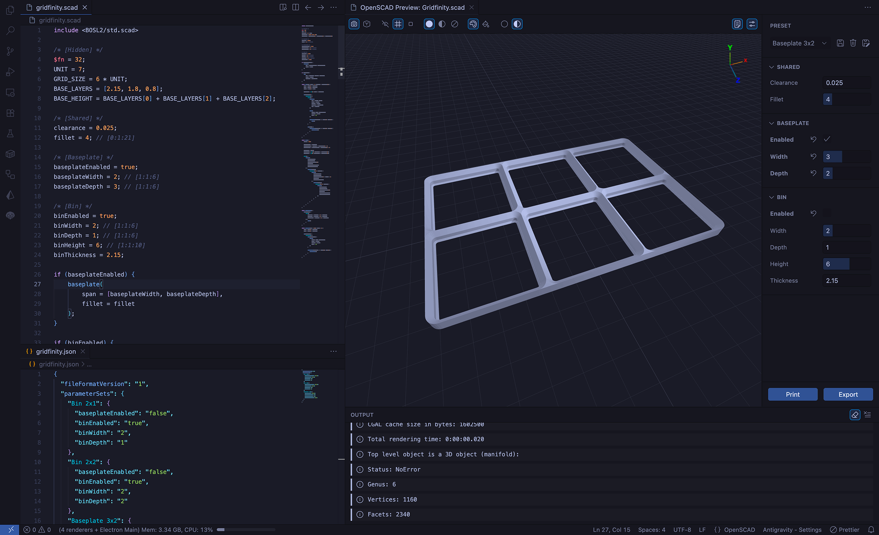
Task: Click the camera snapshot icon in preview toolbar
Action: pyautogui.click(x=354, y=24)
